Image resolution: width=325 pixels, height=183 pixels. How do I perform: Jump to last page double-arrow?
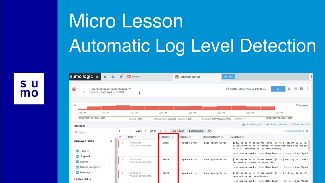coord(166,131)
